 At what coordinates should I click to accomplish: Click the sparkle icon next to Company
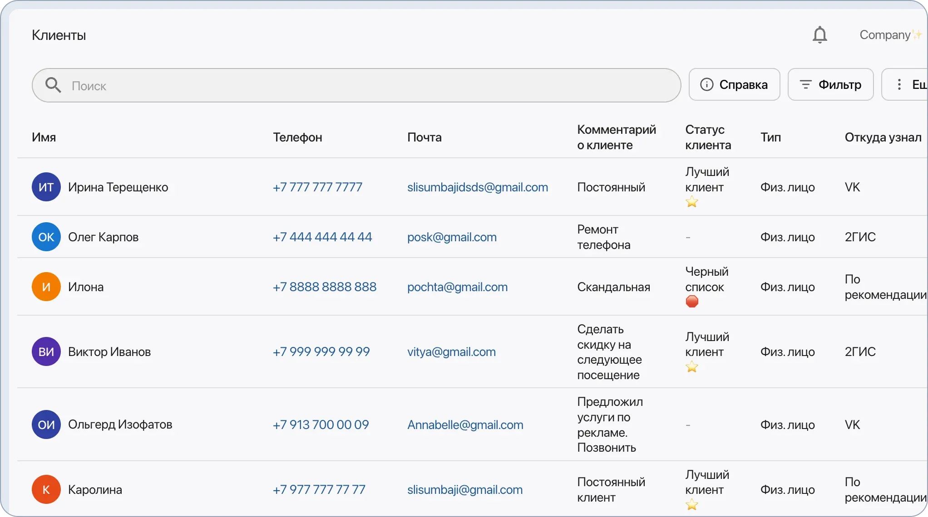point(918,34)
